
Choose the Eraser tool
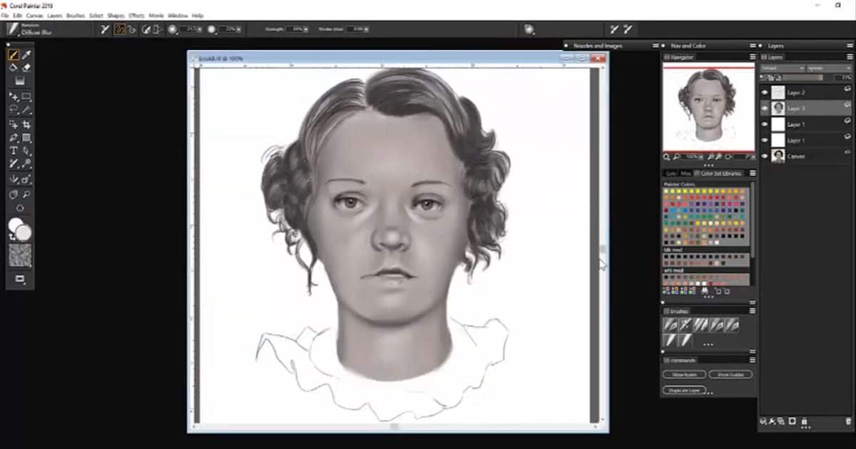click(x=26, y=68)
